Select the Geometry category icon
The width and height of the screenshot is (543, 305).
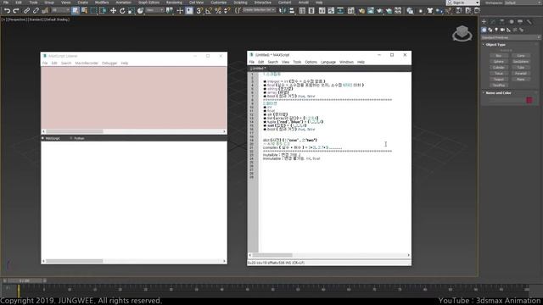point(484,30)
